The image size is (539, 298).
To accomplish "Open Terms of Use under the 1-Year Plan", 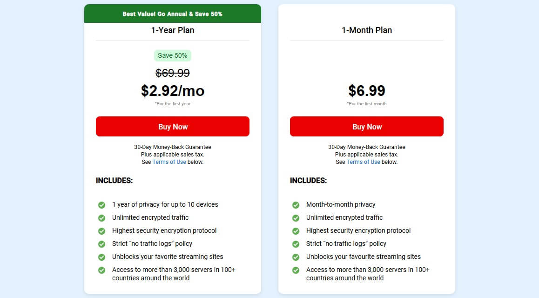I will 169,162.
